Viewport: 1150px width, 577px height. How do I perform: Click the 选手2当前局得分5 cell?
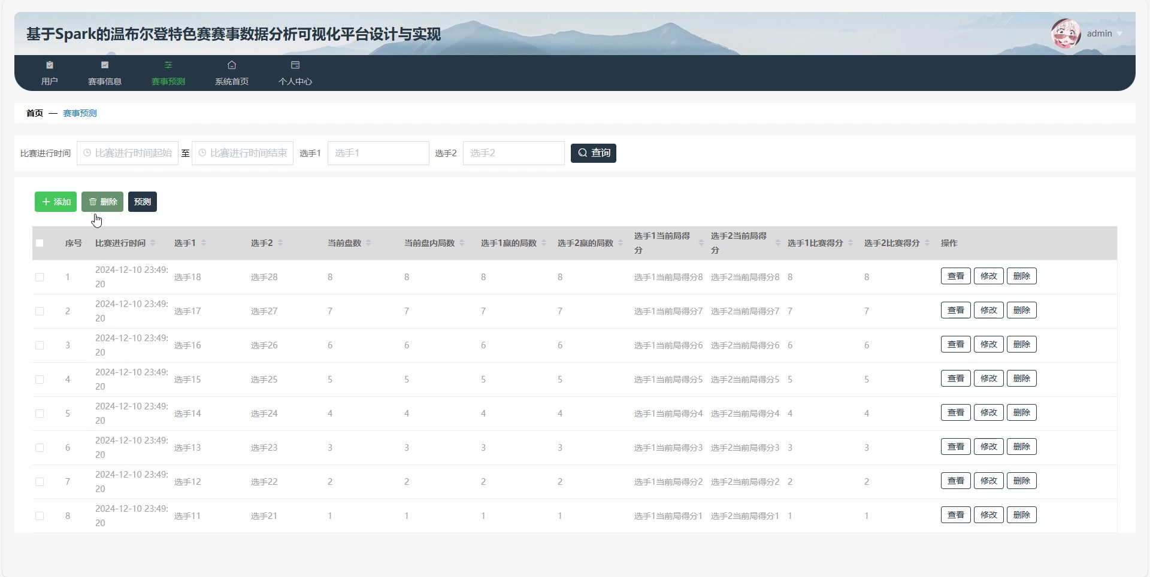(x=745, y=379)
